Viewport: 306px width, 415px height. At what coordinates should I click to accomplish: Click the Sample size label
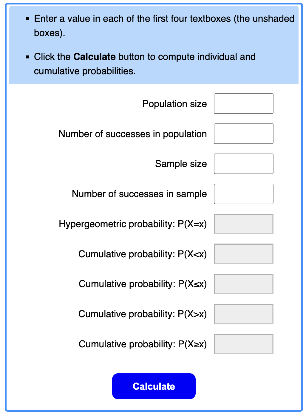(180, 164)
